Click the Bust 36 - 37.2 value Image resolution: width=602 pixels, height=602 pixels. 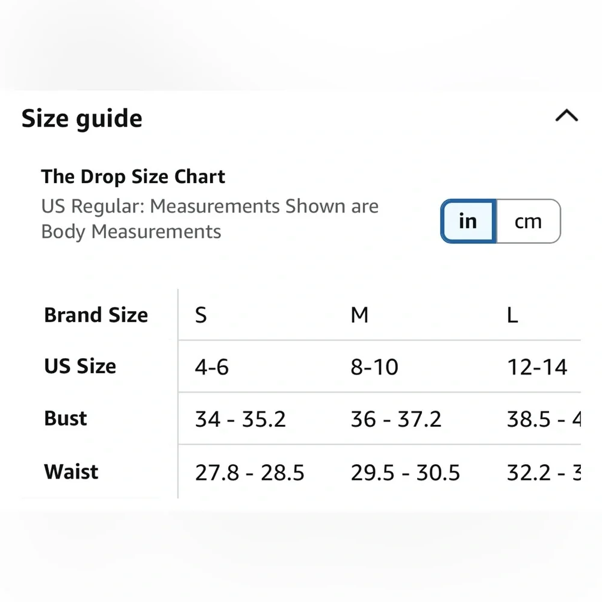[x=396, y=419]
